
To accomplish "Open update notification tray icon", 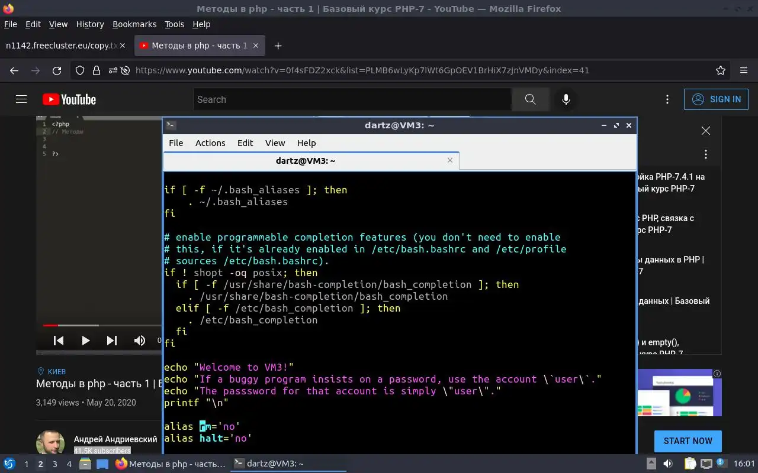I will [x=722, y=464].
